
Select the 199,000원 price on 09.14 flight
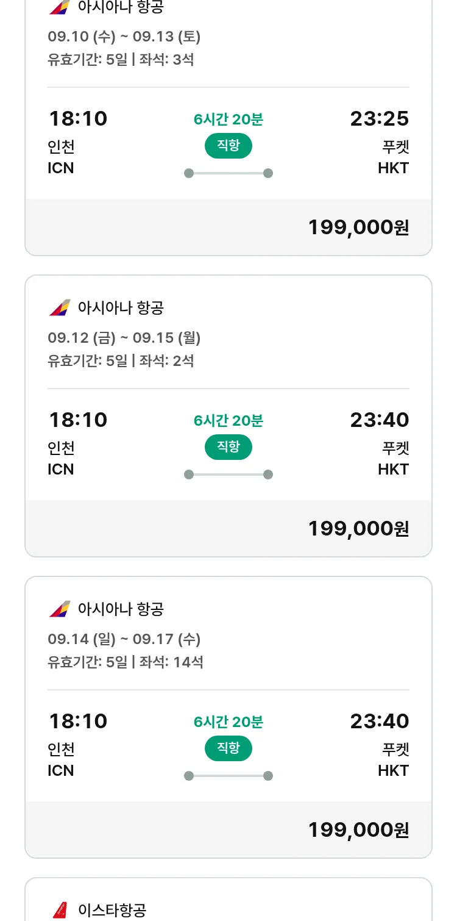click(x=358, y=830)
